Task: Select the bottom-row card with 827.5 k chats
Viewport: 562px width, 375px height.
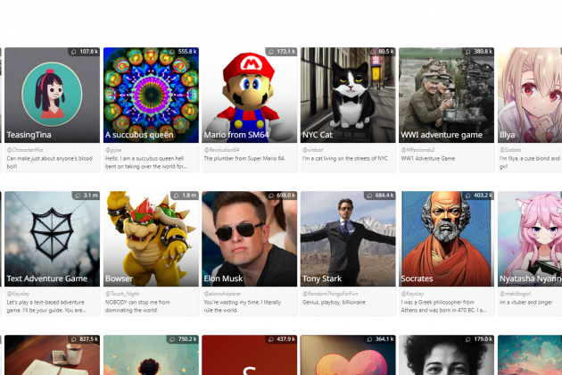Action: pos(52,355)
